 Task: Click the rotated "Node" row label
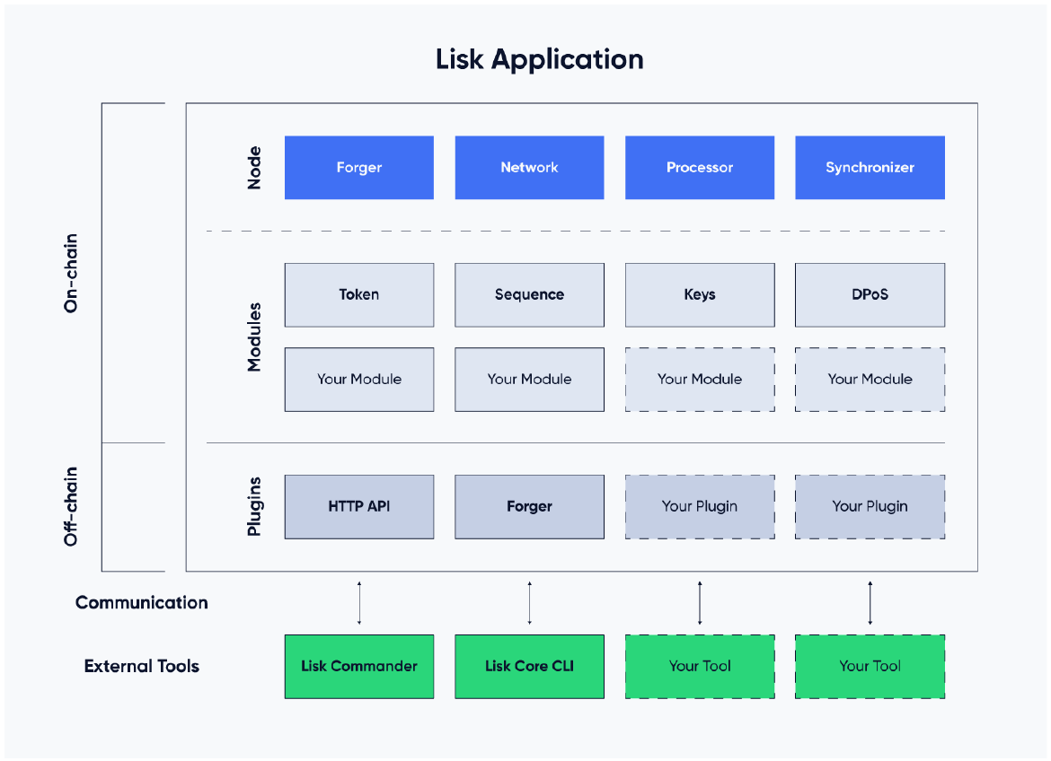coord(254,168)
